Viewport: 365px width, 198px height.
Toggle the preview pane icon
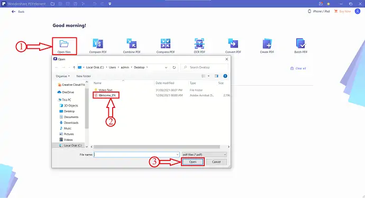pyautogui.click(x=216, y=76)
